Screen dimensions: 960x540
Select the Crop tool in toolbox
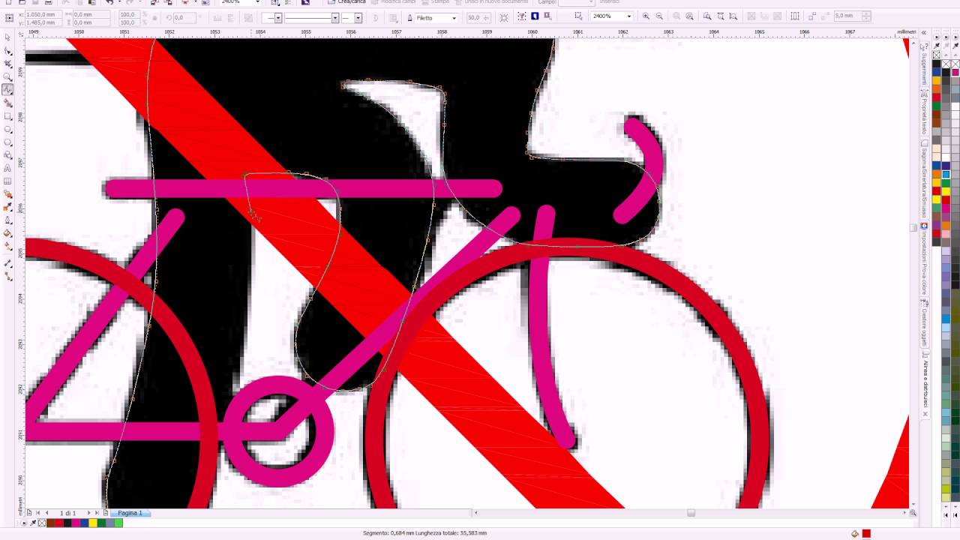7,64
